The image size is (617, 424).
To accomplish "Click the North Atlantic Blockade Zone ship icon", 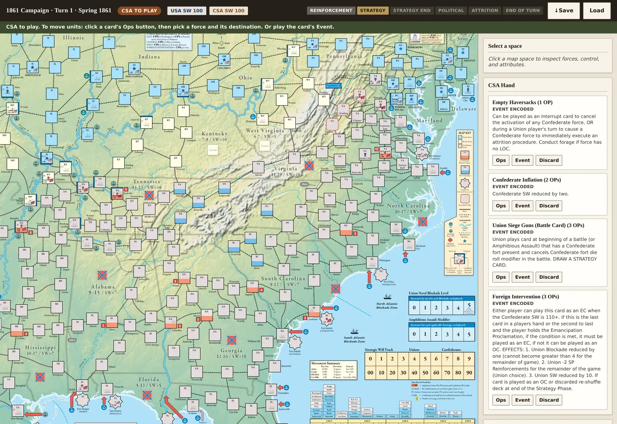I will click(388, 296).
